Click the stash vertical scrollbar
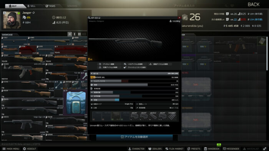 (x=267, y=53)
